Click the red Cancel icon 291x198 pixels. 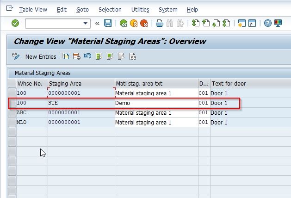tap(144, 24)
